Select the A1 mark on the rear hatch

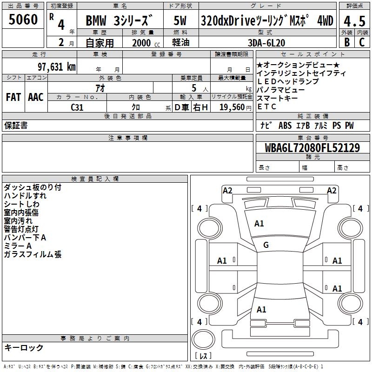point(261,309)
